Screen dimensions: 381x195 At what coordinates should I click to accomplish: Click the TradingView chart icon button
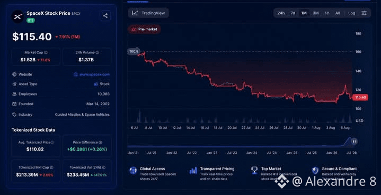tap(148, 13)
